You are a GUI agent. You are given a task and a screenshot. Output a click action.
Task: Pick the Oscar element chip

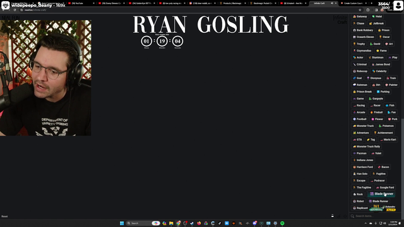[384, 37]
